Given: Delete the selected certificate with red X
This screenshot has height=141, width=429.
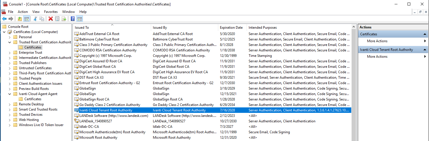Looking at the screenshot, I should tap(50, 19).
